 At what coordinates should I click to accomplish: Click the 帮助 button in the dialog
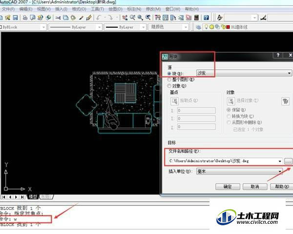click(x=281, y=186)
